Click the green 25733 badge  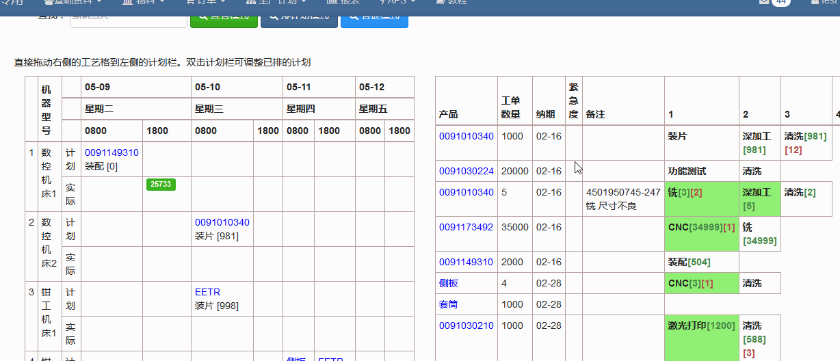(x=161, y=184)
